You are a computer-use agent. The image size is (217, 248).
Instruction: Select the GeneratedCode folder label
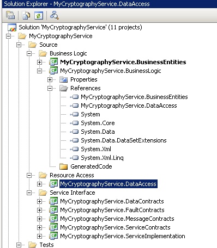pos(91,166)
